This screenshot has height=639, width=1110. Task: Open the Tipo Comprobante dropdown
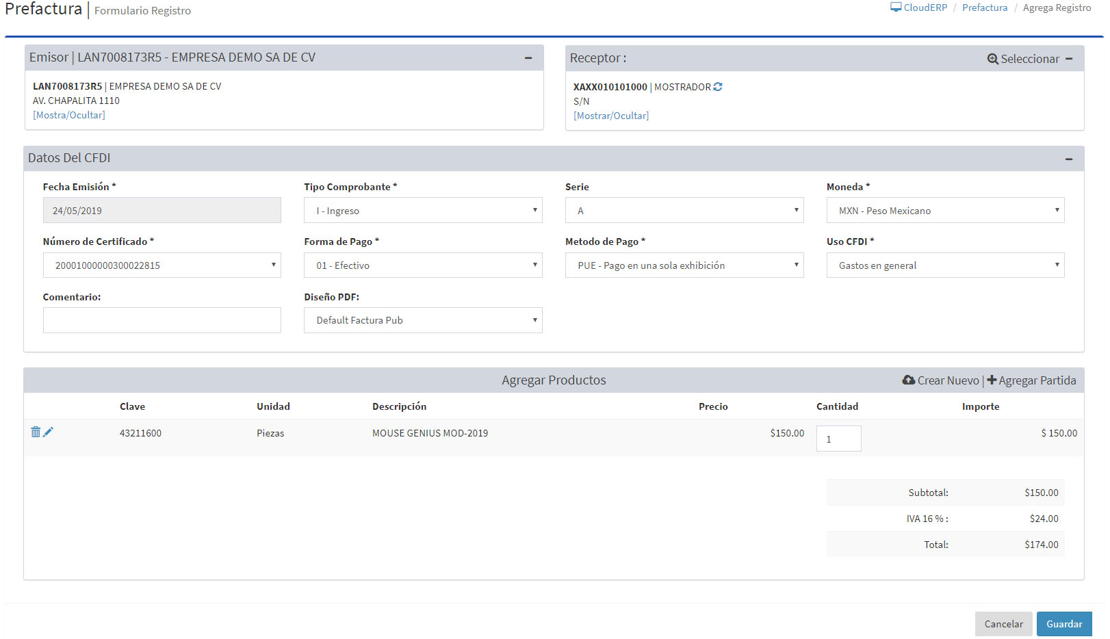(423, 210)
